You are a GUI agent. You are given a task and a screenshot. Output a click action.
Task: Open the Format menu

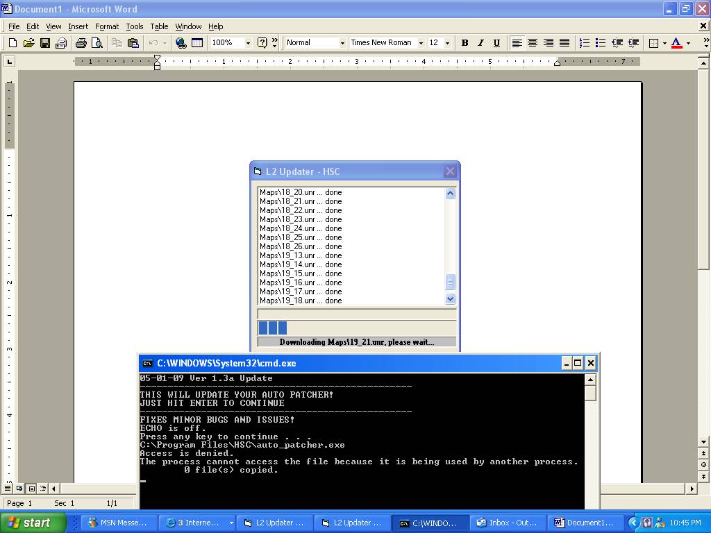[106, 26]
